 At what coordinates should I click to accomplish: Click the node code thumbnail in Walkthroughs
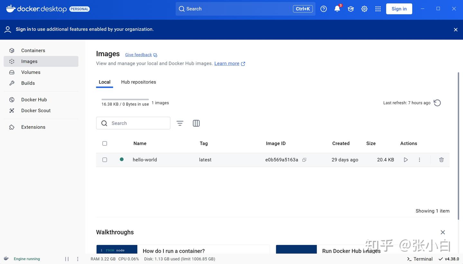pyautogui.click(x=117, y=250)
